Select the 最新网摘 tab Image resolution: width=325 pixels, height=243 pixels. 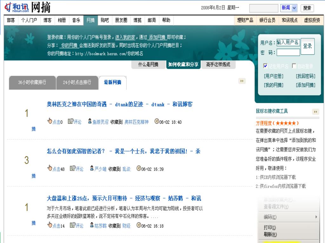pyautogui.click(x=113, y=83)
